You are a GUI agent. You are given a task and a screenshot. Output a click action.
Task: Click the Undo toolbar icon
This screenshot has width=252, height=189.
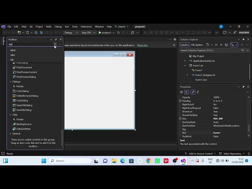[x=47, y=33]
